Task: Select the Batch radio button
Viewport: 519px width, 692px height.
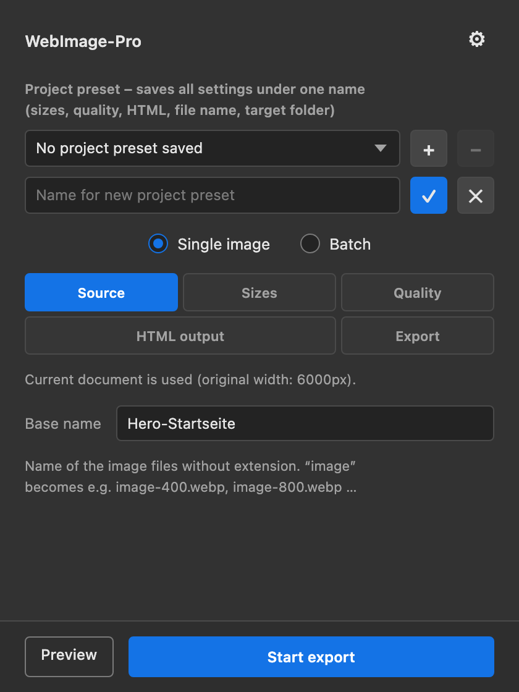Action: pyautogui.click(x=310, y=243)
